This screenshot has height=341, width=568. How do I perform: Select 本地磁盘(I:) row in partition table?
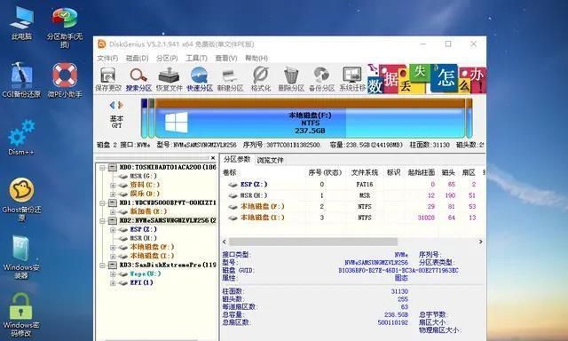click(x=352, y=218)
